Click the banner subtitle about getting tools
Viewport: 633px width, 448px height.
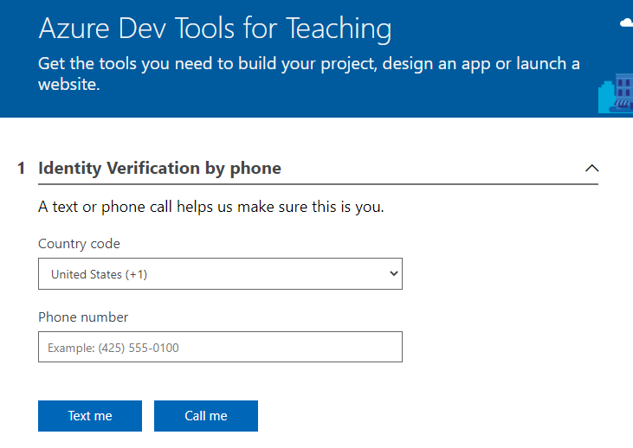click(x=309, y=74)
